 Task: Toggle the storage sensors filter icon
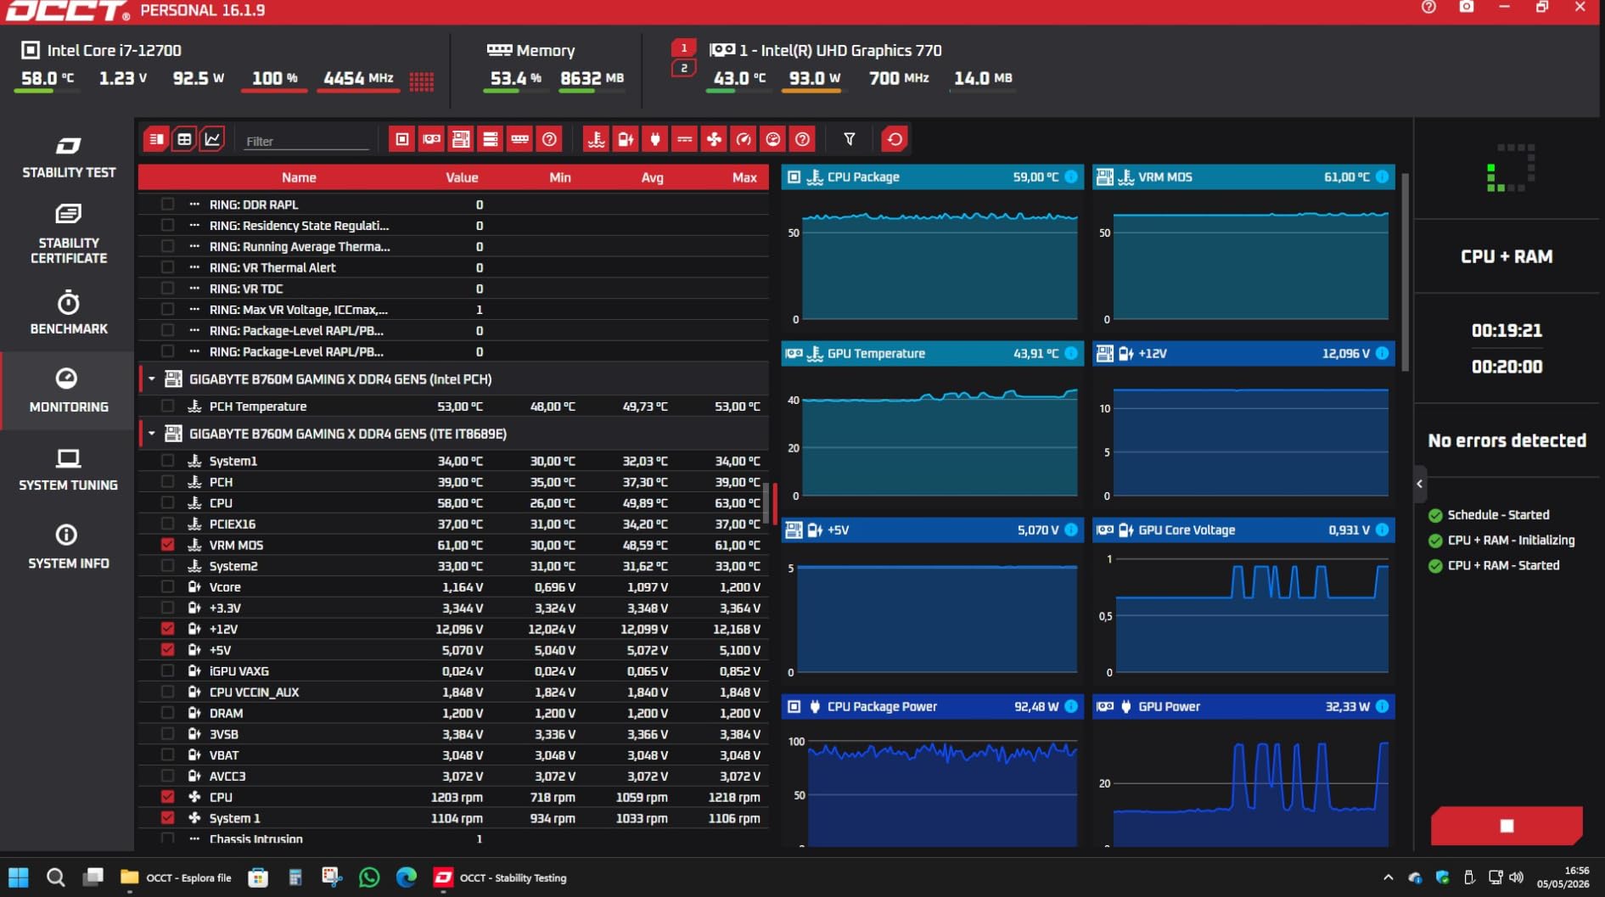tap(491, 139)
